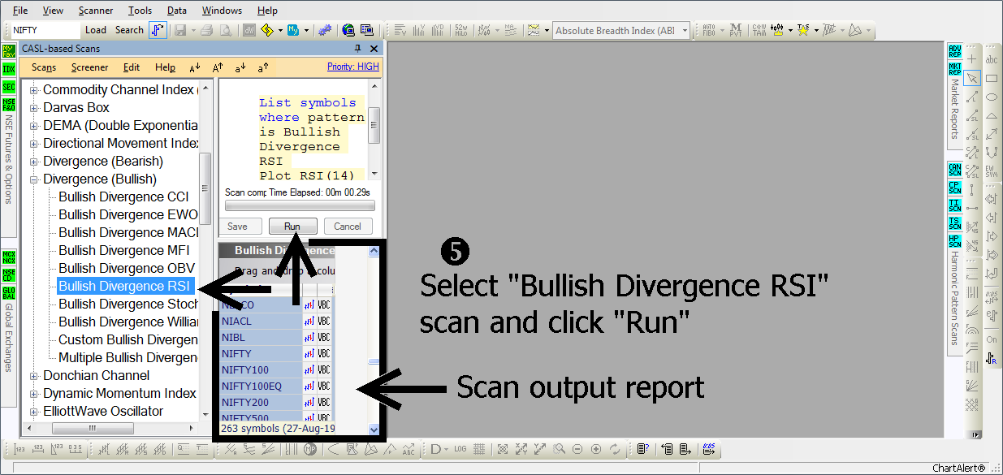Click the scan progress bar
This screenshot has width=1003, height=475.
tap(300, 206)
